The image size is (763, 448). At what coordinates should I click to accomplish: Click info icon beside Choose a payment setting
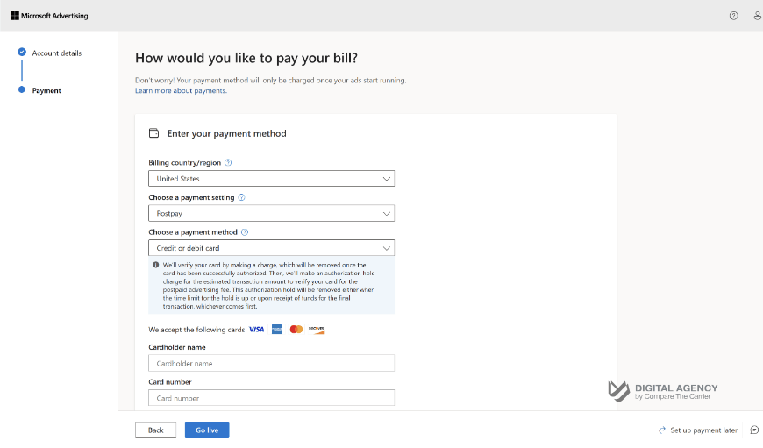pos(241,198)
